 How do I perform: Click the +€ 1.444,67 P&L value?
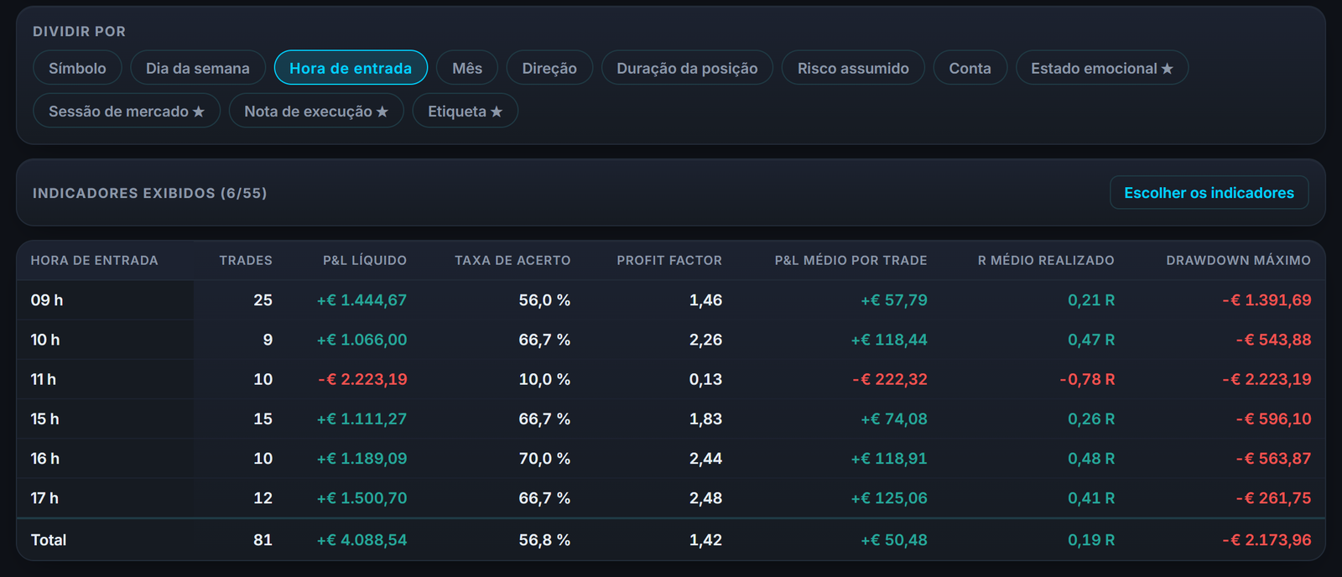tap(362, 300)
